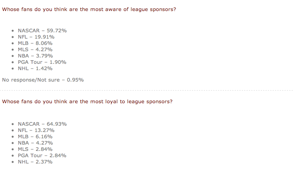
Task: Click the NFL – 13.27% entry
Action: 36,130
